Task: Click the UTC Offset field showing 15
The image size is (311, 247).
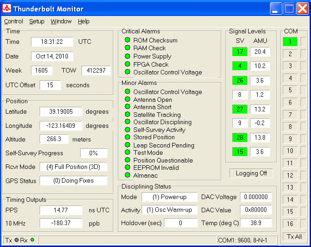Action: tap(50, 85)
